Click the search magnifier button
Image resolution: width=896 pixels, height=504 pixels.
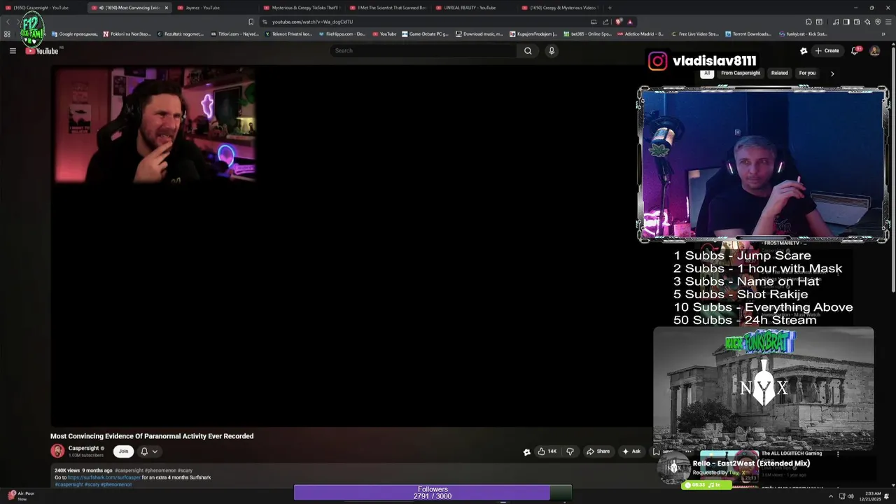528,50
